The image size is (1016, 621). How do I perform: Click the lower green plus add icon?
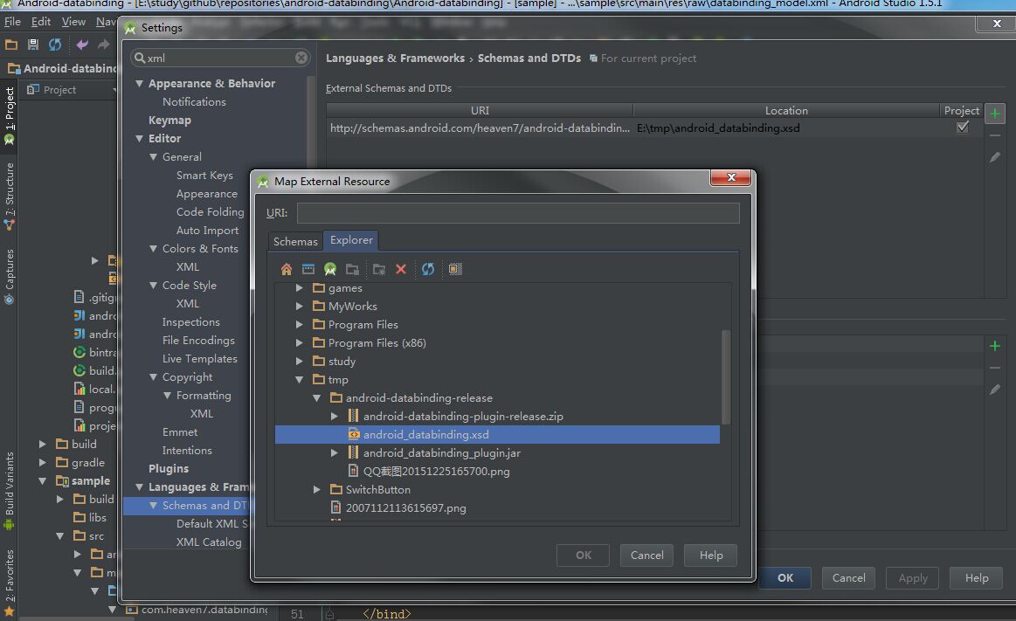coord(995,346)
